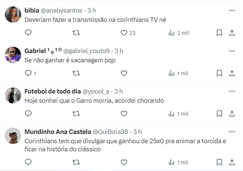Viewport: 243px width, 171px height.
Task: Open Mundinho Ana Castela display name
Action: coord(56,132)
